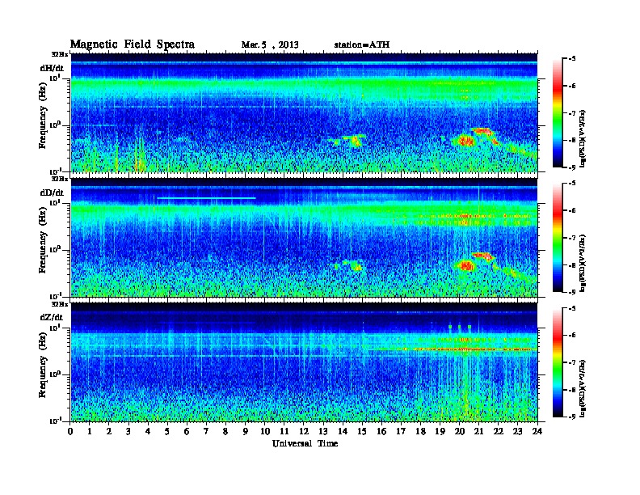Screen dimensions: 640x495
Task: Select the "dD/dt" panel label
Action: (52, 192)
